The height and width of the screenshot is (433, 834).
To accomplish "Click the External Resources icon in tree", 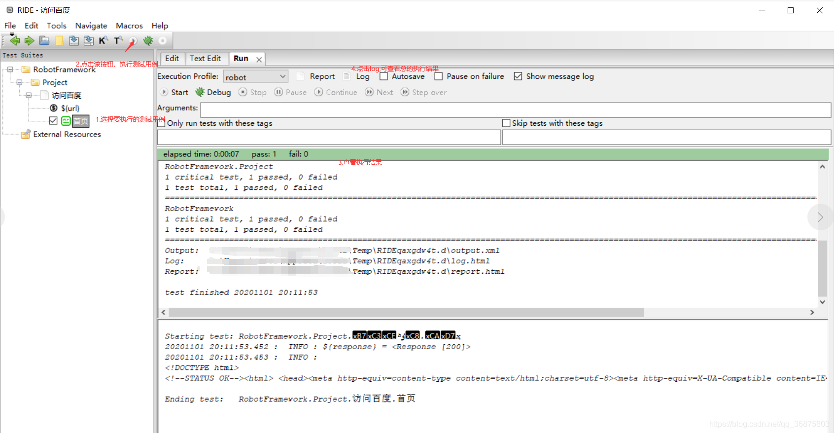I will (x=26, y=134).
